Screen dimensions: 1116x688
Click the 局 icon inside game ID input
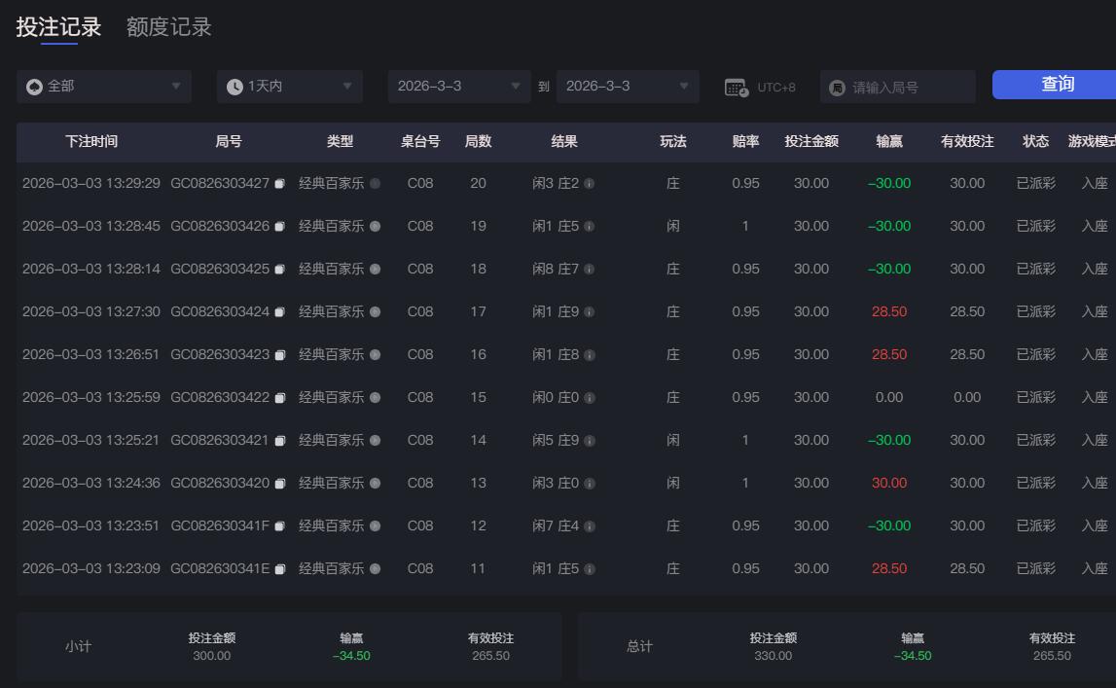[x=838, y=87]
